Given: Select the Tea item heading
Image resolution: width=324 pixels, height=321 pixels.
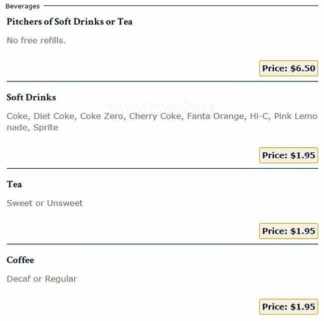Looking at the screenshot, I should (x=14, y=184).
